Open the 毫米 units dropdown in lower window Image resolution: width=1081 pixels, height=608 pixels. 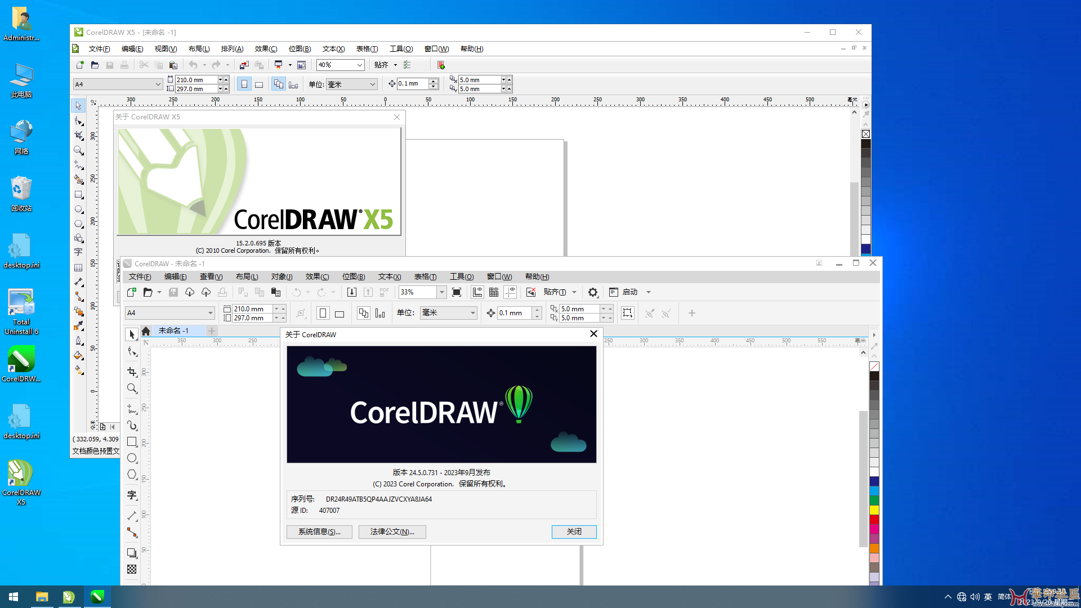click(472, 313)
